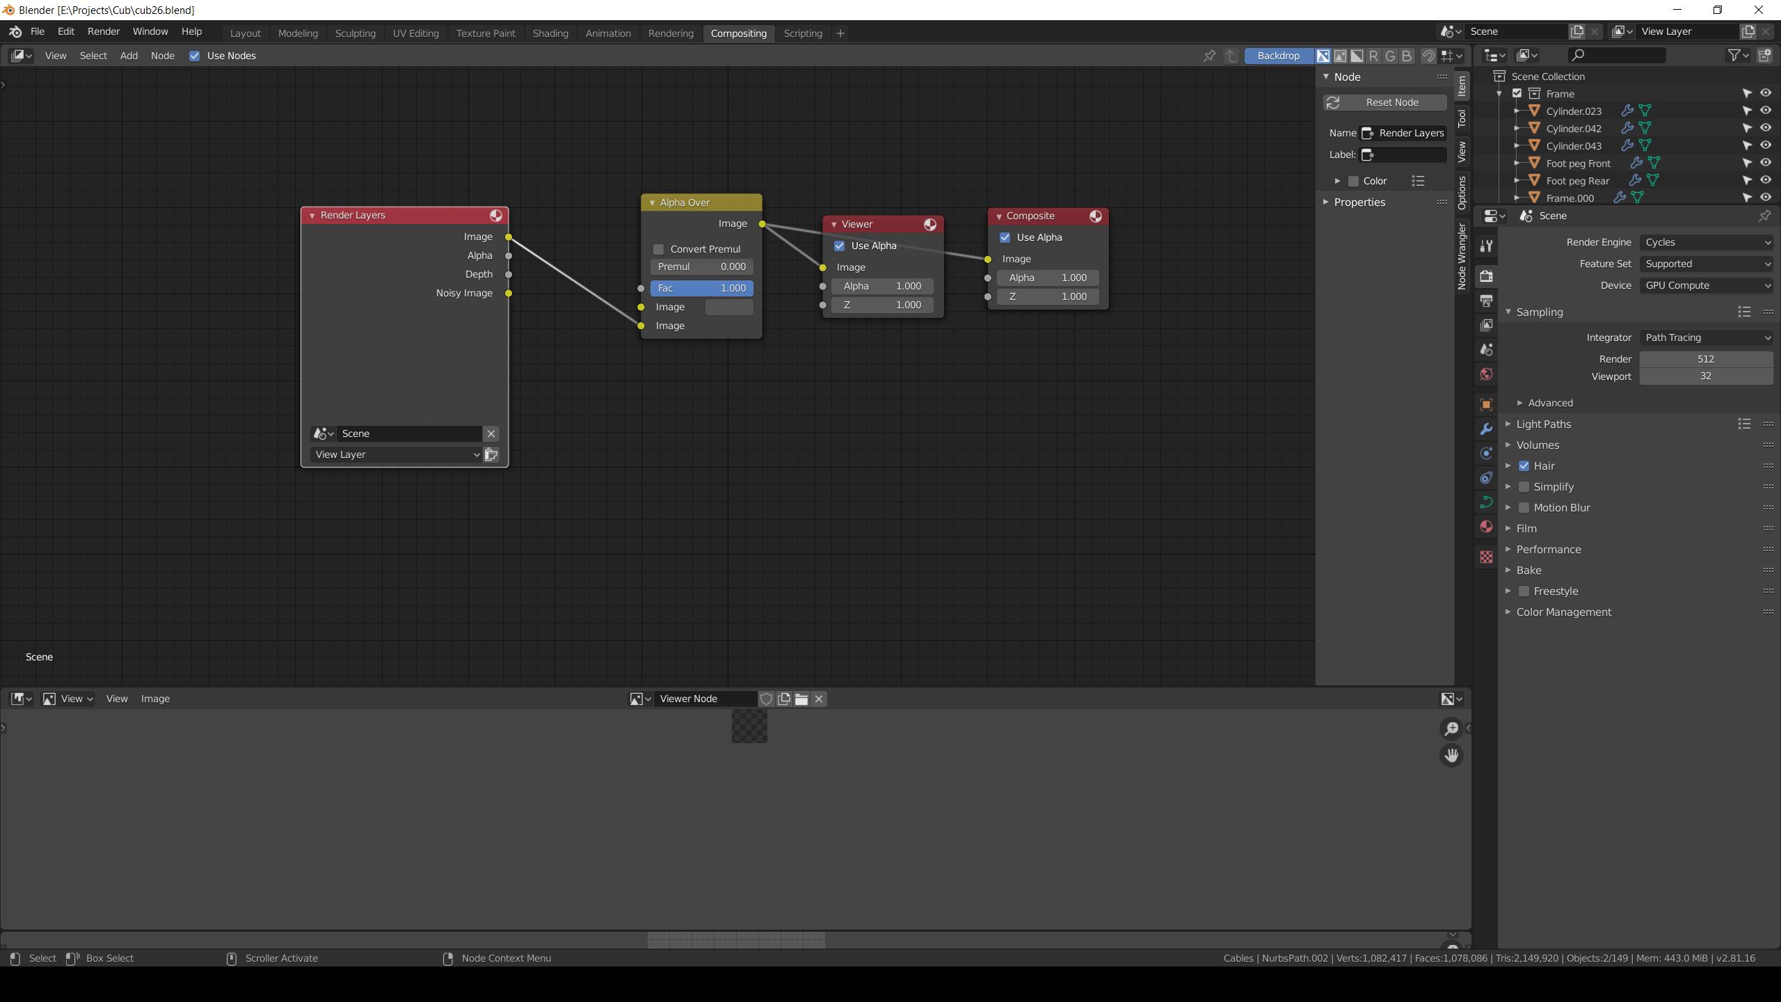The height and width of the screenshot is (1002, 1781).
Task: Hide Cylinder.023 with its eye icon
Action: 1766,111
